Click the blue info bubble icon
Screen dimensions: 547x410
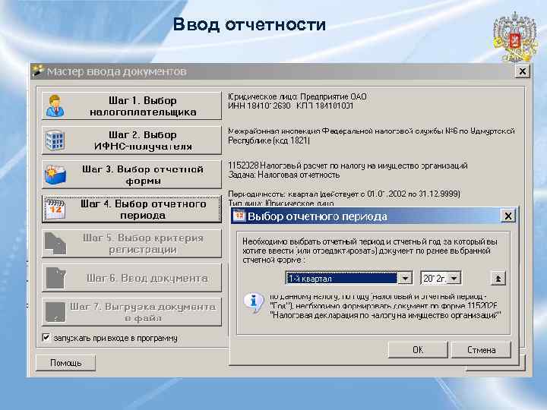point(253,303)
